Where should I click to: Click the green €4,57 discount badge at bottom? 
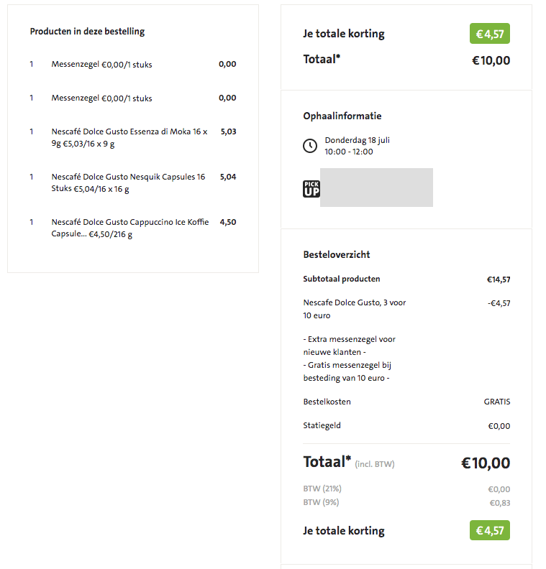490,530
